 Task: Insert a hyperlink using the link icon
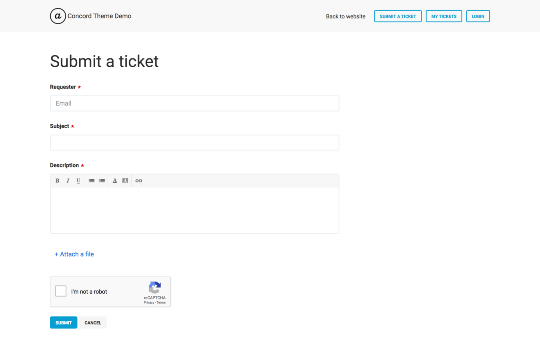click(x=139, y=181)
